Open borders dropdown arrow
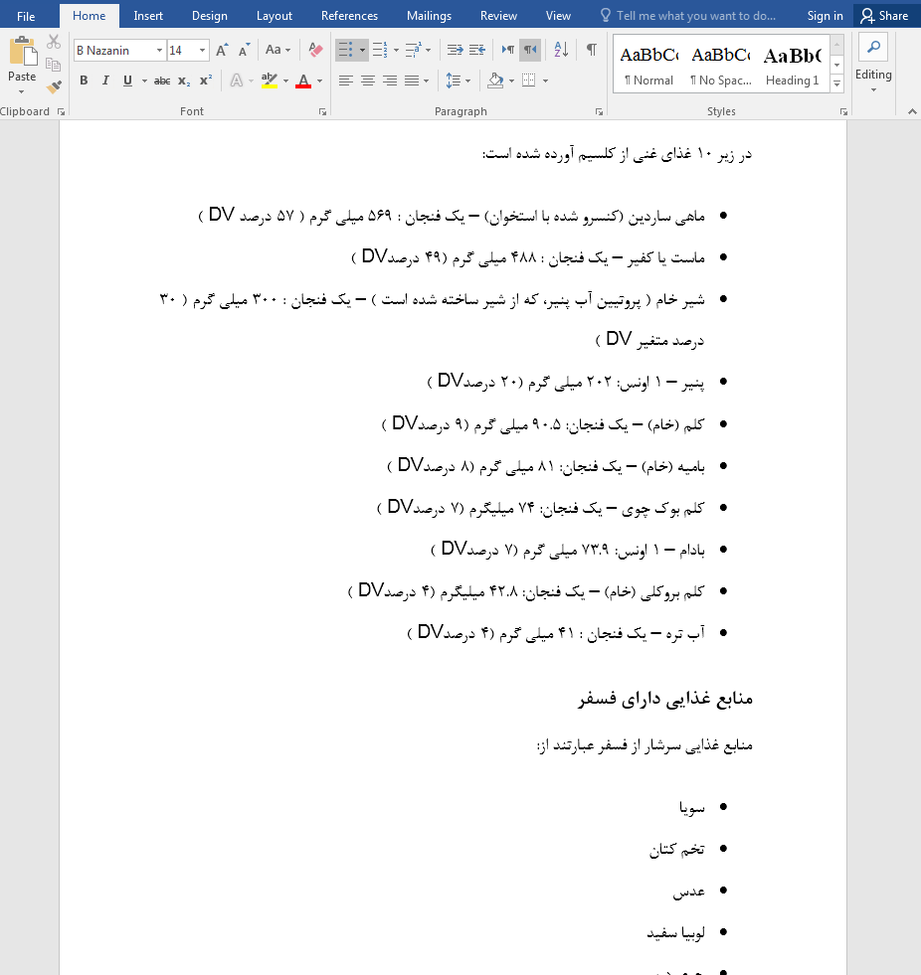Screen dimensions: 921x975 (546, 81)
